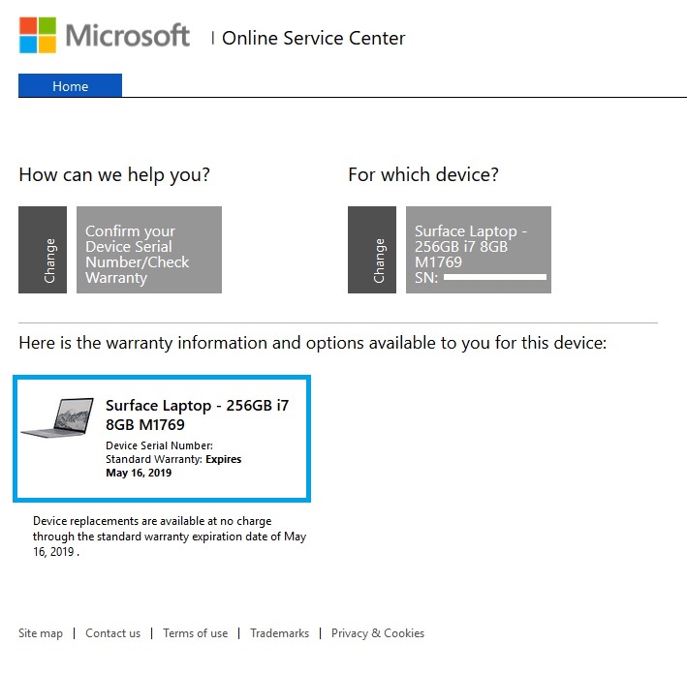Screen dimensions: 687x675
Task: Click Change beside Surface Laptop device tile
Action: coord(372,250)
